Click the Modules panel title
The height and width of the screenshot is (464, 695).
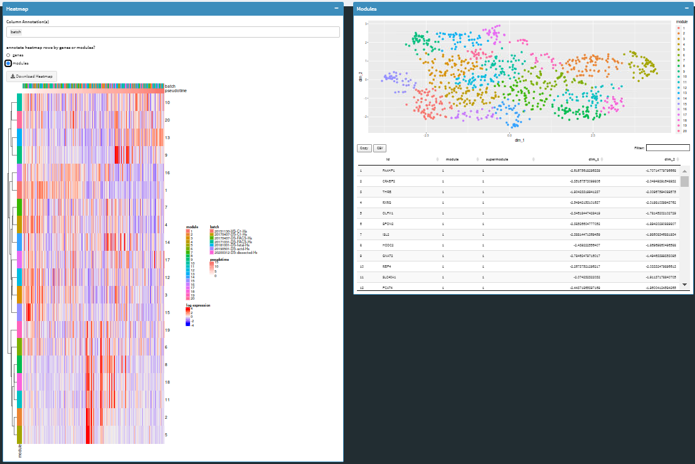tap(366, 9)
